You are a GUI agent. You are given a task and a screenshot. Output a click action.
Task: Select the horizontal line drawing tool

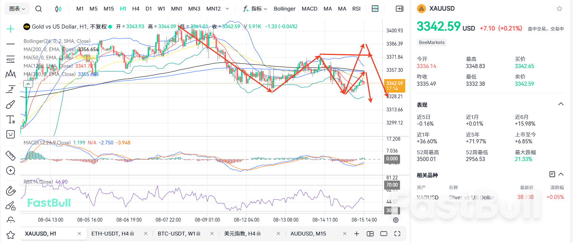(11, 44)
